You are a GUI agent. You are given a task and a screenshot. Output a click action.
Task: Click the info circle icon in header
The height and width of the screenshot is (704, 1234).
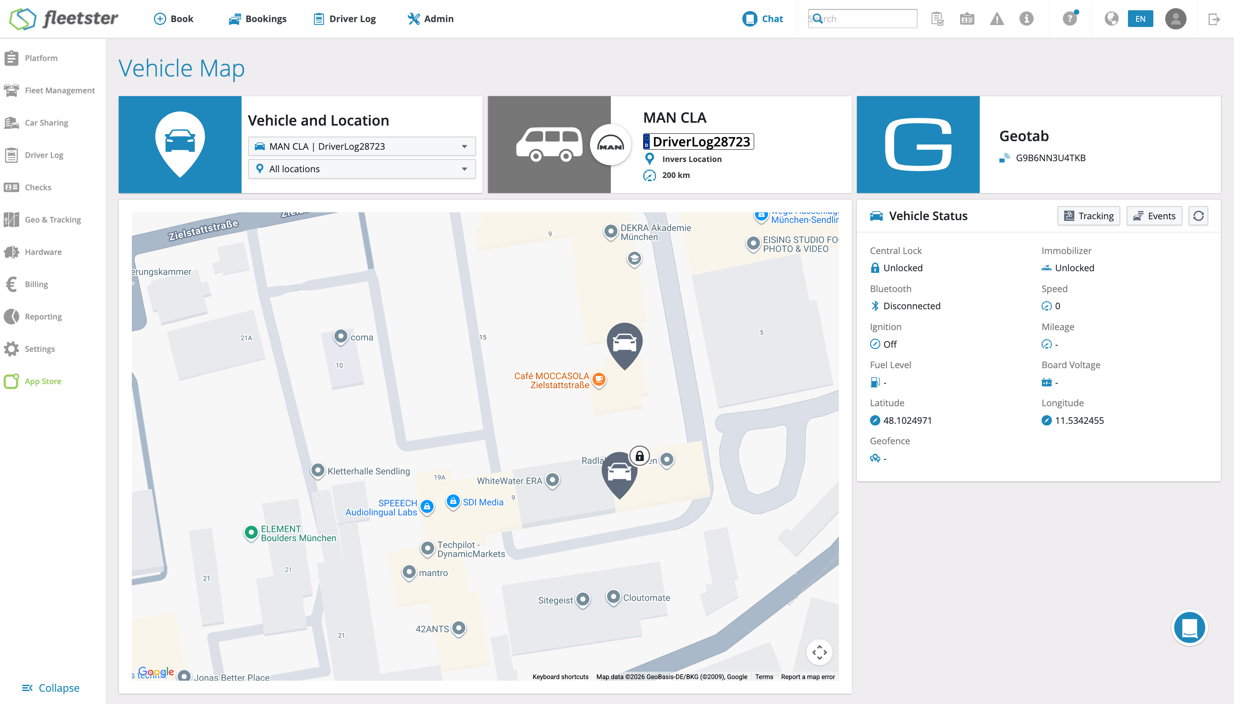coord(1026,19)
